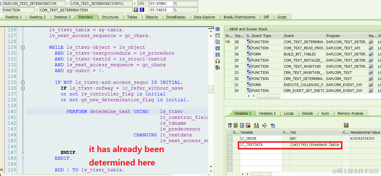Delete variables using the trash can icon
Screen dimensions: 381x176
pos(230,125)
